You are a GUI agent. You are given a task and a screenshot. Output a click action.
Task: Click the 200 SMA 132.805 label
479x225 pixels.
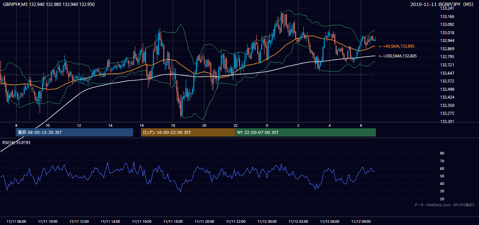397,56
